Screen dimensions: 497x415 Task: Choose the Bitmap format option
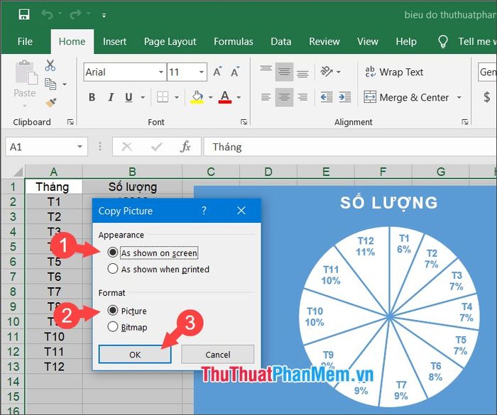pyautogui.click(x=112, y=327)
